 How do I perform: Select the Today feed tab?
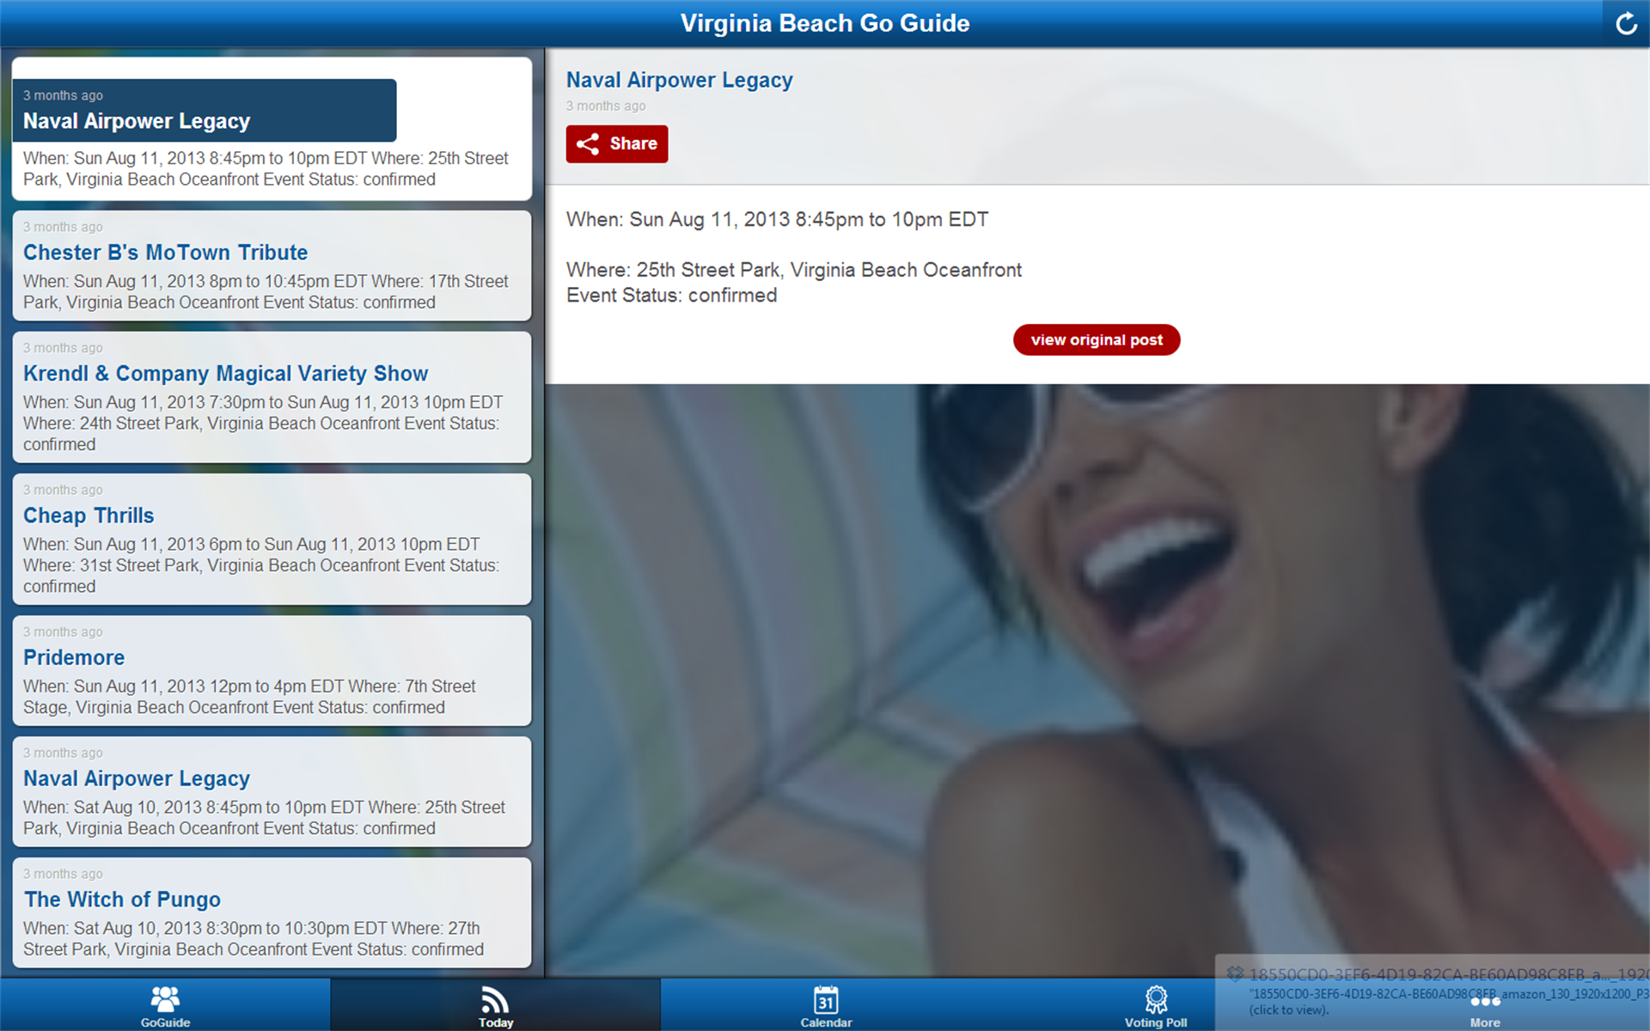coord(496,1005)
